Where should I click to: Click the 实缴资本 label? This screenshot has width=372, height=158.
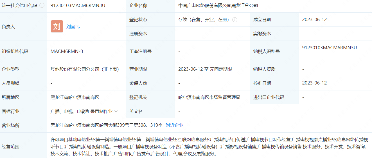262,34
